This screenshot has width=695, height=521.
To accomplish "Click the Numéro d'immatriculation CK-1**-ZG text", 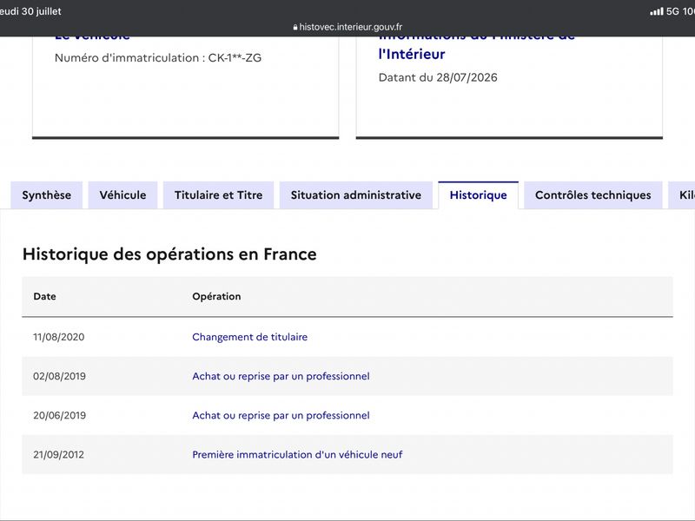I will tap(158, 57).
